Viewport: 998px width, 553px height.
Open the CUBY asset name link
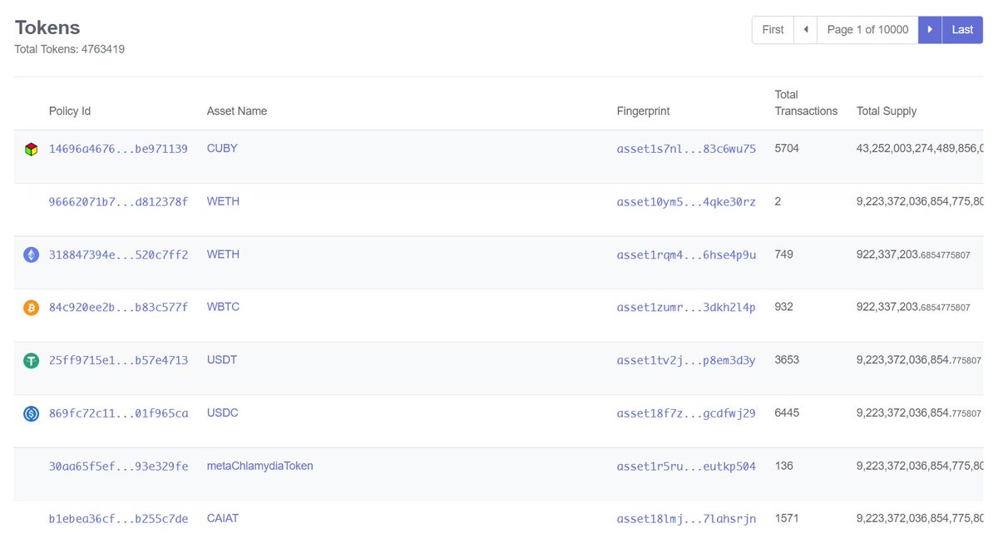click(222, 148)
